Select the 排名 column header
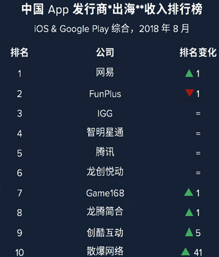Viewport: 219px width, 257px height. pos(19,53)
